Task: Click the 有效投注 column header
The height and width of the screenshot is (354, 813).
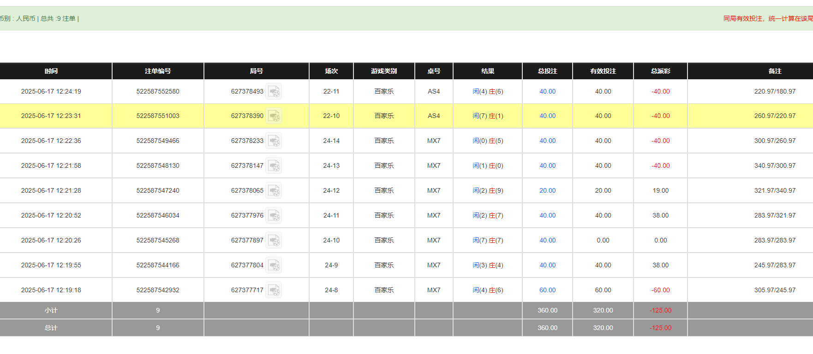Action: point(603,71)
